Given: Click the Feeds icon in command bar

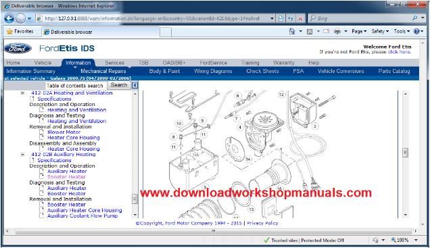Looking at the screenshot, I should click(x=310, y=32).
